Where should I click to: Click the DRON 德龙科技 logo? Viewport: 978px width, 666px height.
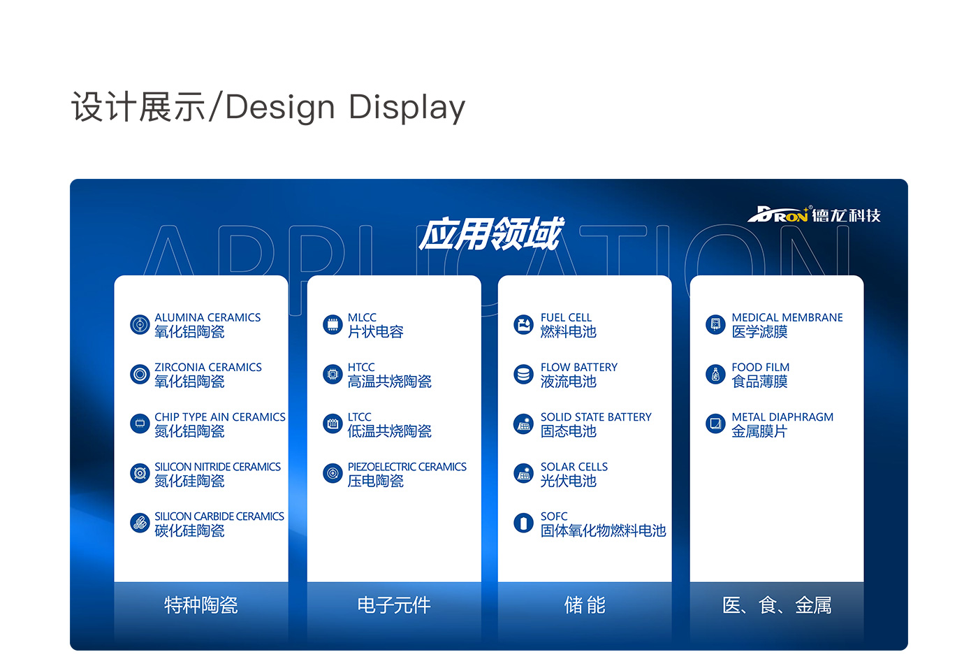(814, 215)
